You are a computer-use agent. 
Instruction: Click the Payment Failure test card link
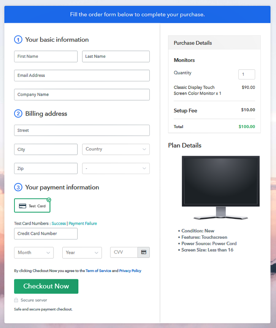pyautogui.click(x=82, y=223)
